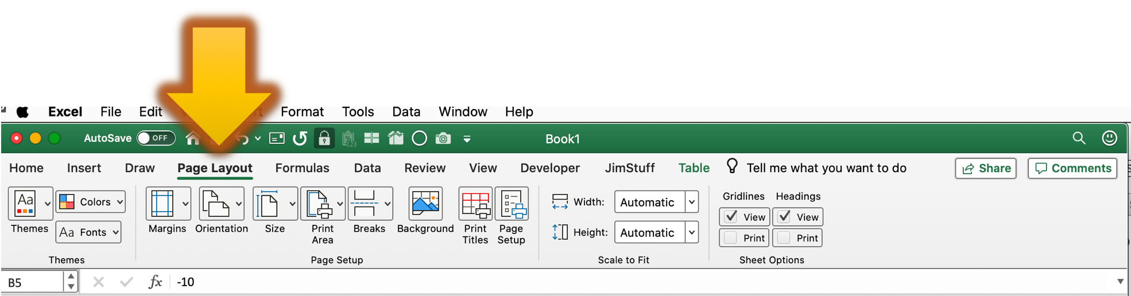Viewport: 1131px width, 296px height.
Task: Click the Themes icon
Action: click(25, 203)
